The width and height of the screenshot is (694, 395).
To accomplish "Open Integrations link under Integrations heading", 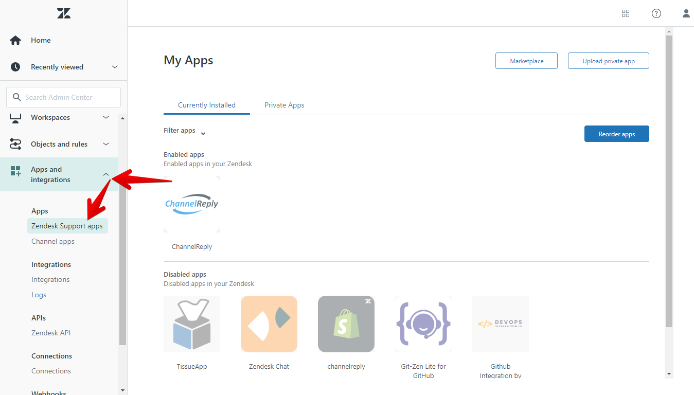I will click(x=50, y=279).
